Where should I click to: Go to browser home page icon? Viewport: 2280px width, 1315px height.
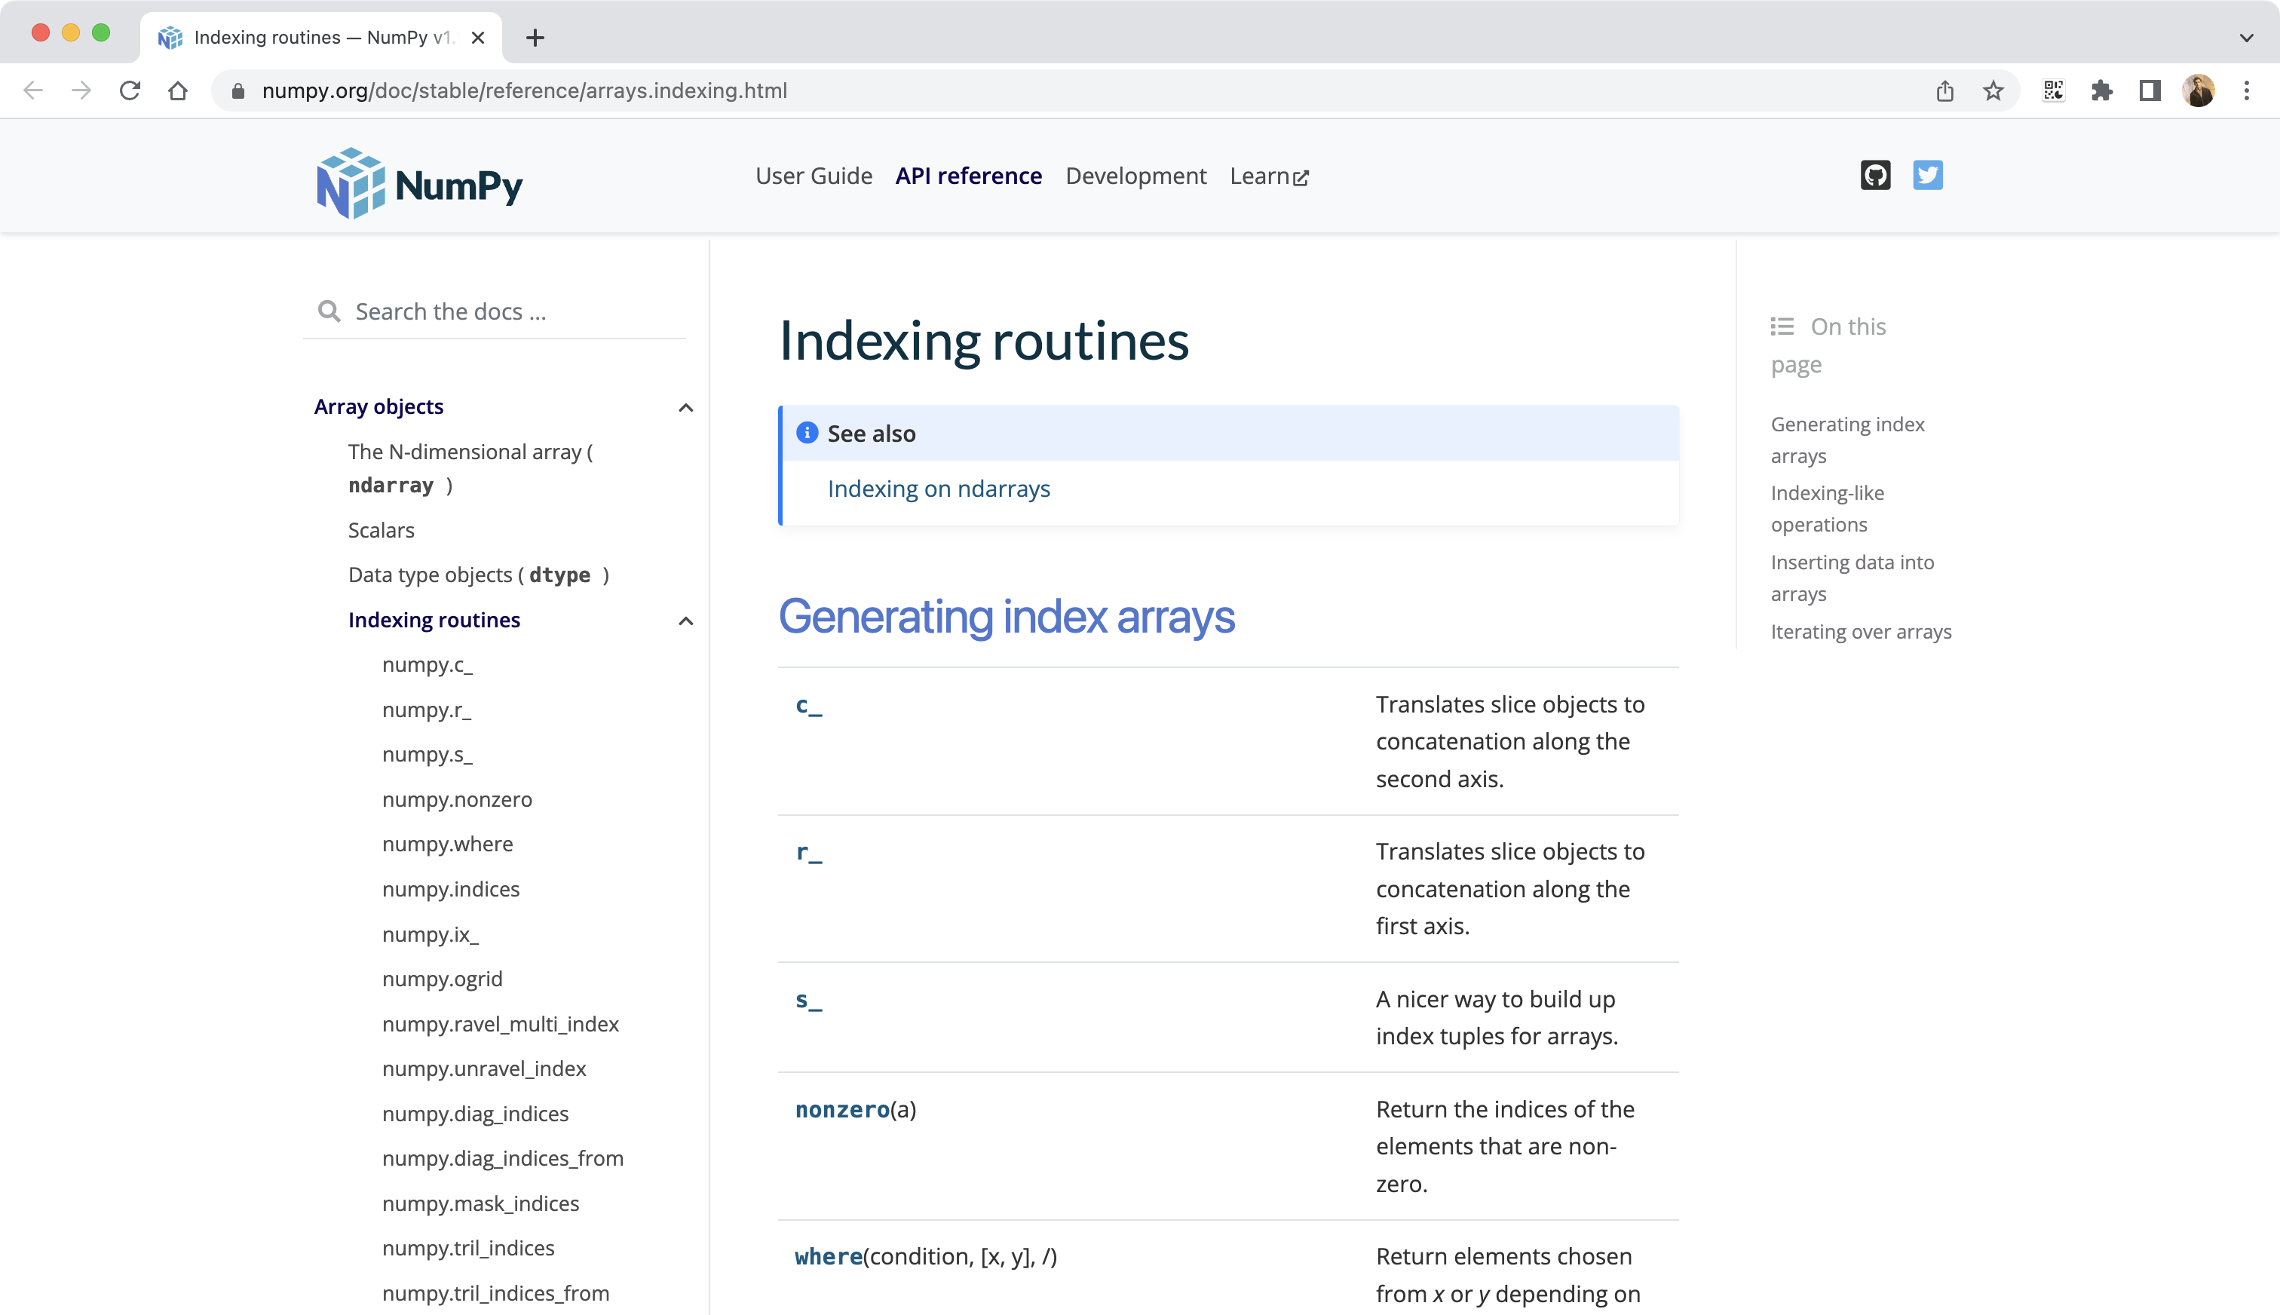178,91
